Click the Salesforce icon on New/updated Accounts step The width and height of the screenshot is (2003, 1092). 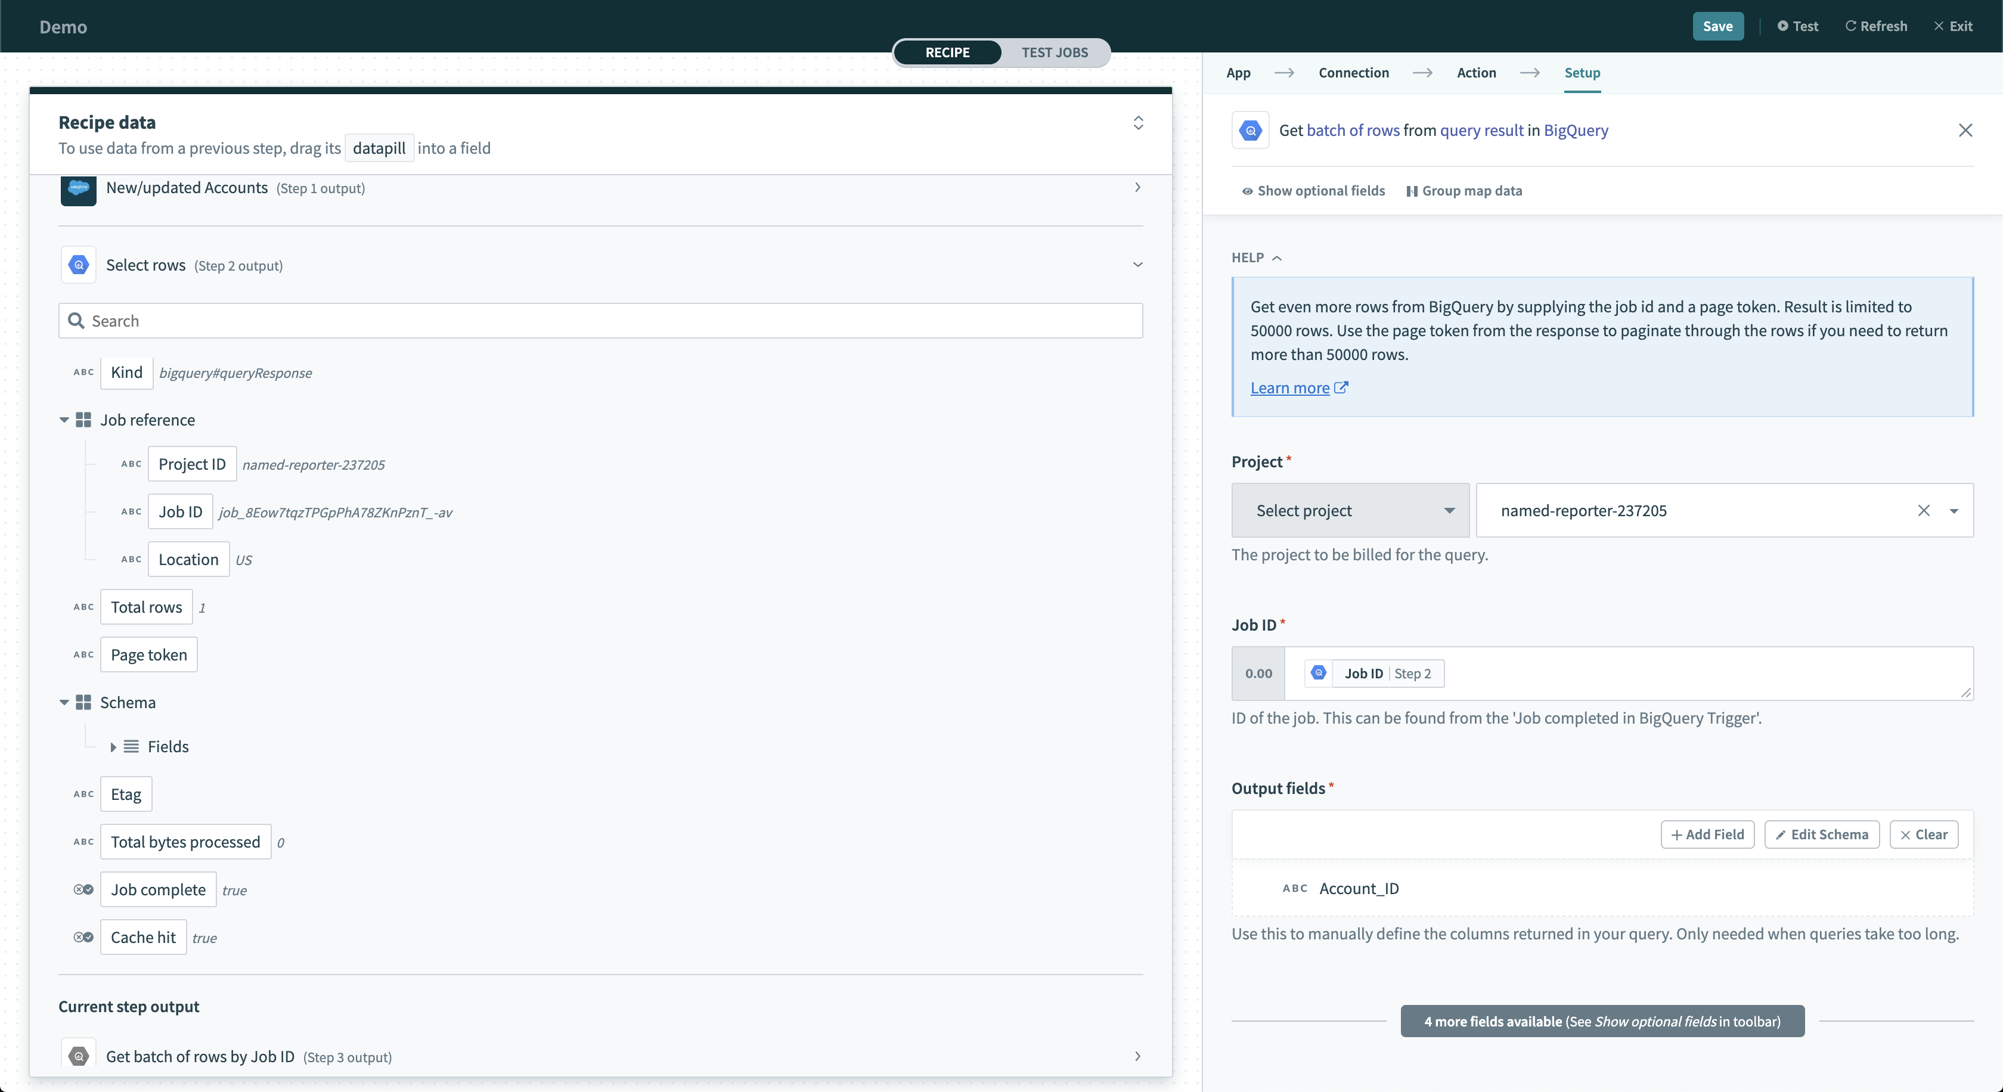[x=77, y=189]
